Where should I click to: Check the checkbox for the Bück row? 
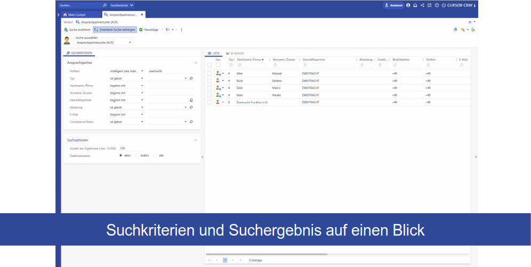coord(210,80)
